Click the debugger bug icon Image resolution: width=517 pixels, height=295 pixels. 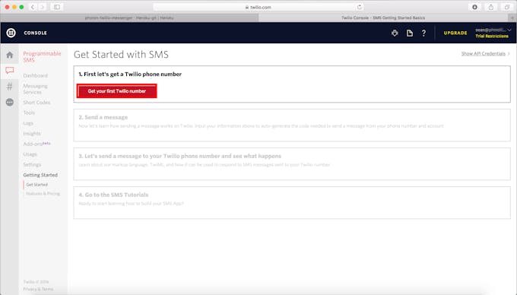pyautogui.click(x=395, y=33)
